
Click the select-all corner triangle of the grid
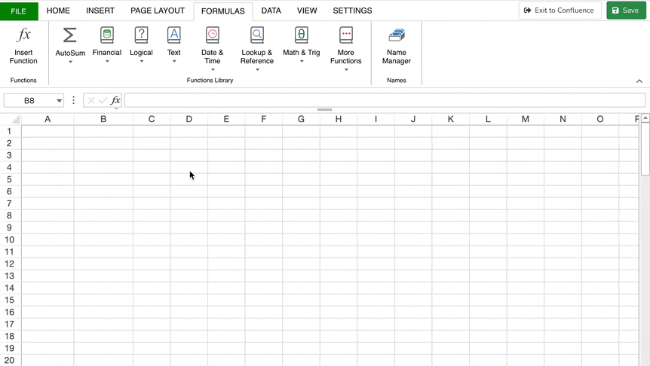[15, 120]
